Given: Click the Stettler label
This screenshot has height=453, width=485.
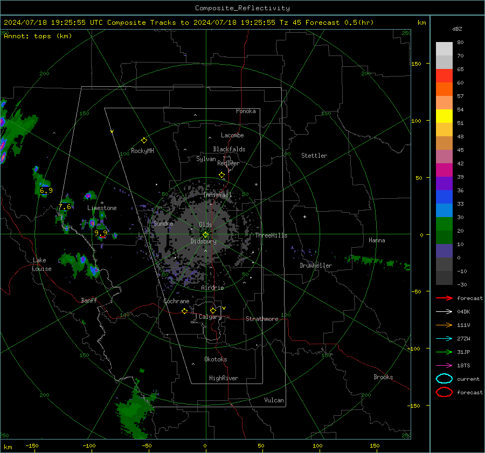Looking at the screenshot, I should coord(314,156).
